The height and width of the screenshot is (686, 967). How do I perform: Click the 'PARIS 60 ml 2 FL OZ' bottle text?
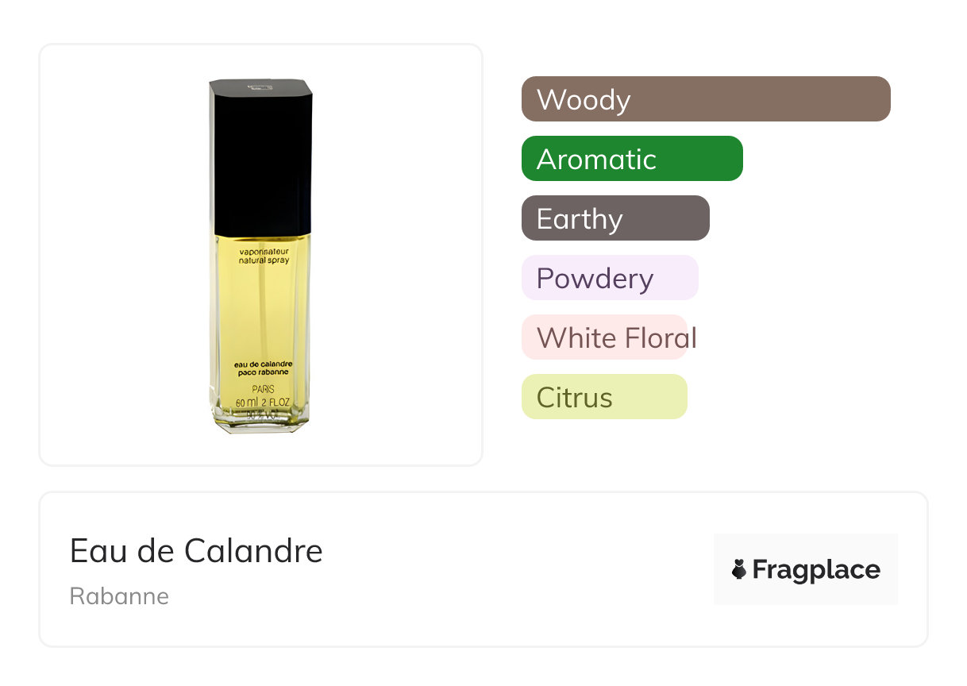coord(263,396)
